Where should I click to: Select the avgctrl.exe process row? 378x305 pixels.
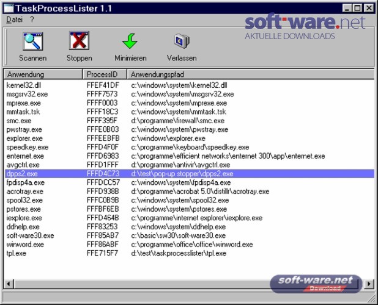[x=190, y=165]
